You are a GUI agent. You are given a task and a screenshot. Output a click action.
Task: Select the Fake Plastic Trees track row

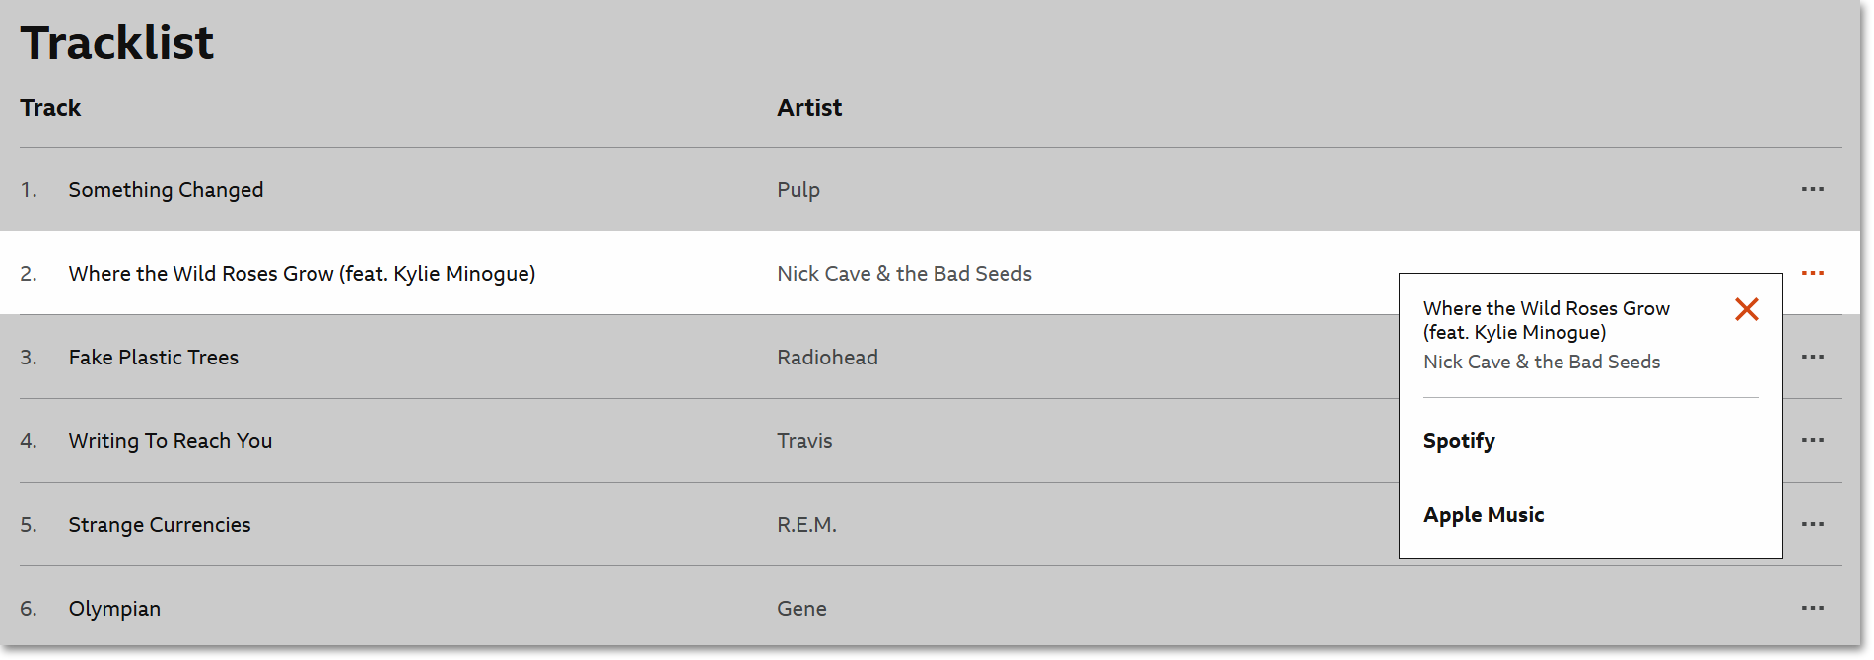[x=153, y=357]
